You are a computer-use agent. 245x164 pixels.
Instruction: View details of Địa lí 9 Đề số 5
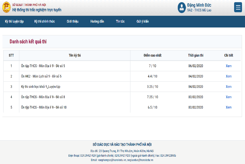point(229,66)
